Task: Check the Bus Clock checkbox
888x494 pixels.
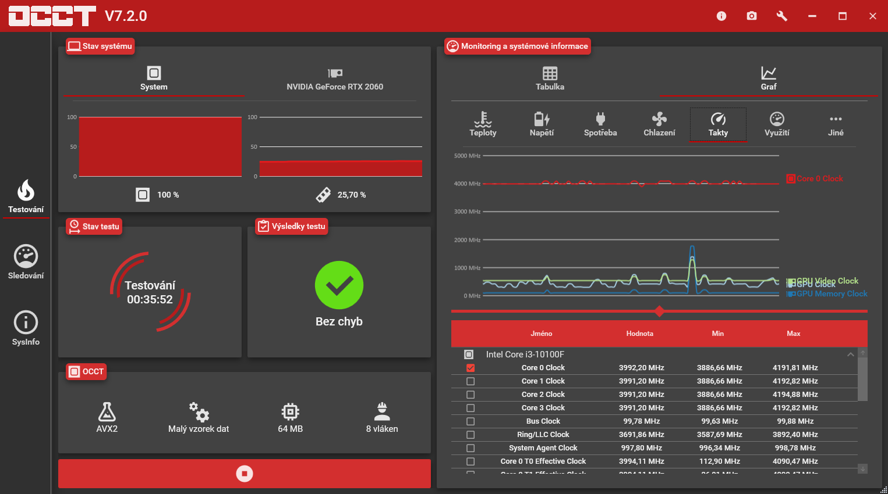Action: coord(470,421)
